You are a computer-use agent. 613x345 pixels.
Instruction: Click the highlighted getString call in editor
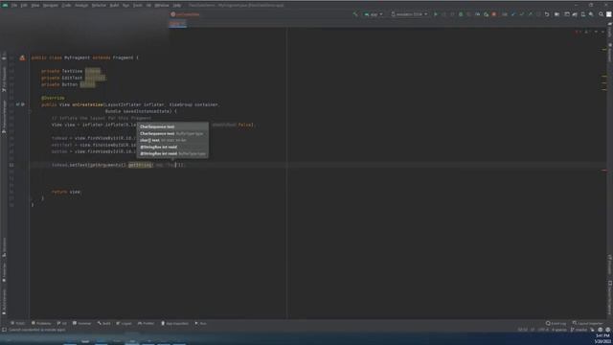click(x=140, y=165)
